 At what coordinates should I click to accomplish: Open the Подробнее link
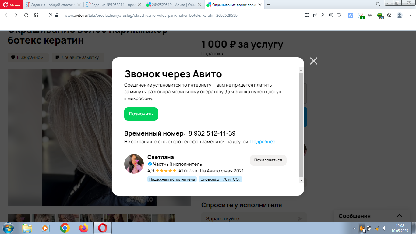(263, 142)
